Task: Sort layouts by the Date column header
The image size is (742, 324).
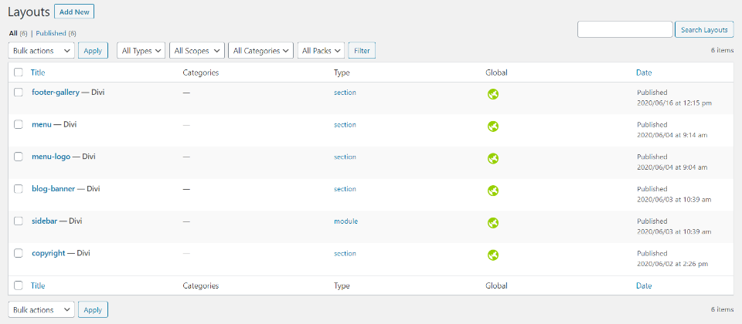Action: (x=643, y=73)
